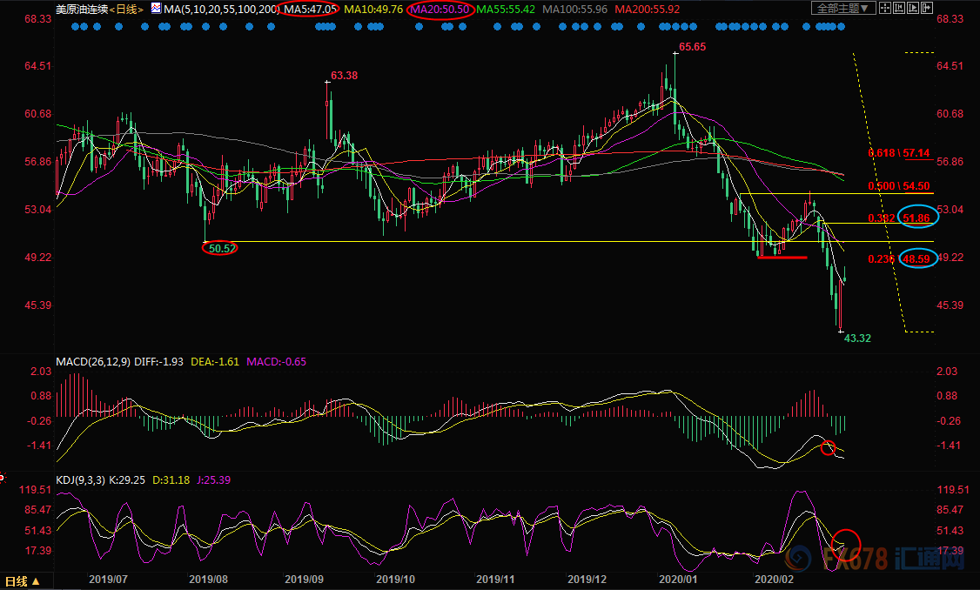Click the first blue info dot
980x590 pixels.
tap(76, 27)
